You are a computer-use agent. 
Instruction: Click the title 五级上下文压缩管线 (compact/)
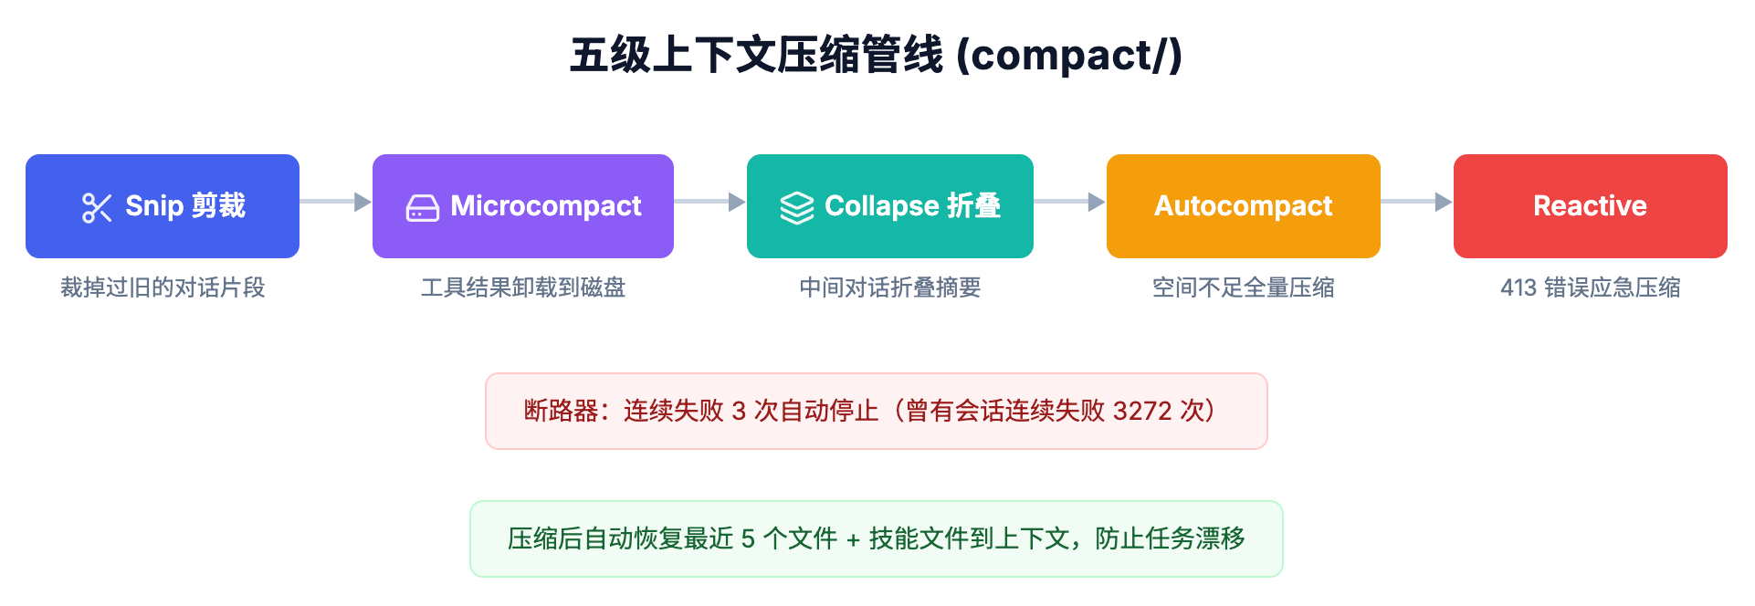pyautogui.click(x=877, y=55)
